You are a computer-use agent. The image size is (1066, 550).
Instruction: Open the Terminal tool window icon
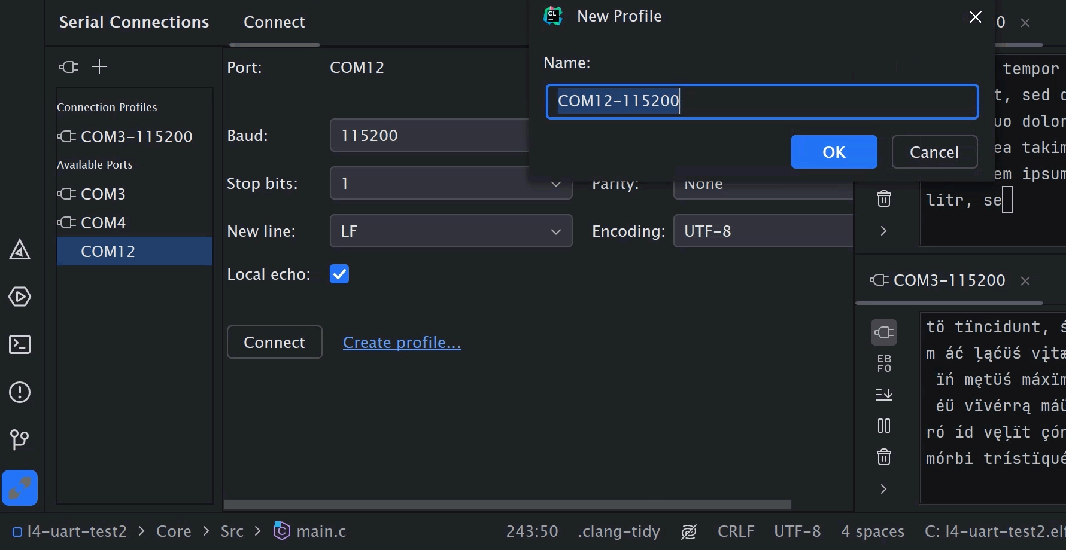pyautogui.click(x=20, y=344)
